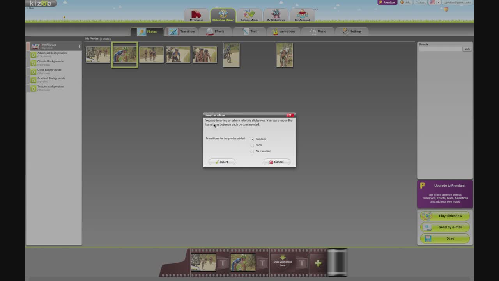Click the Insert button in dialog
The height and width of the screenshot is (281, 499).
(x=222, y=162)
